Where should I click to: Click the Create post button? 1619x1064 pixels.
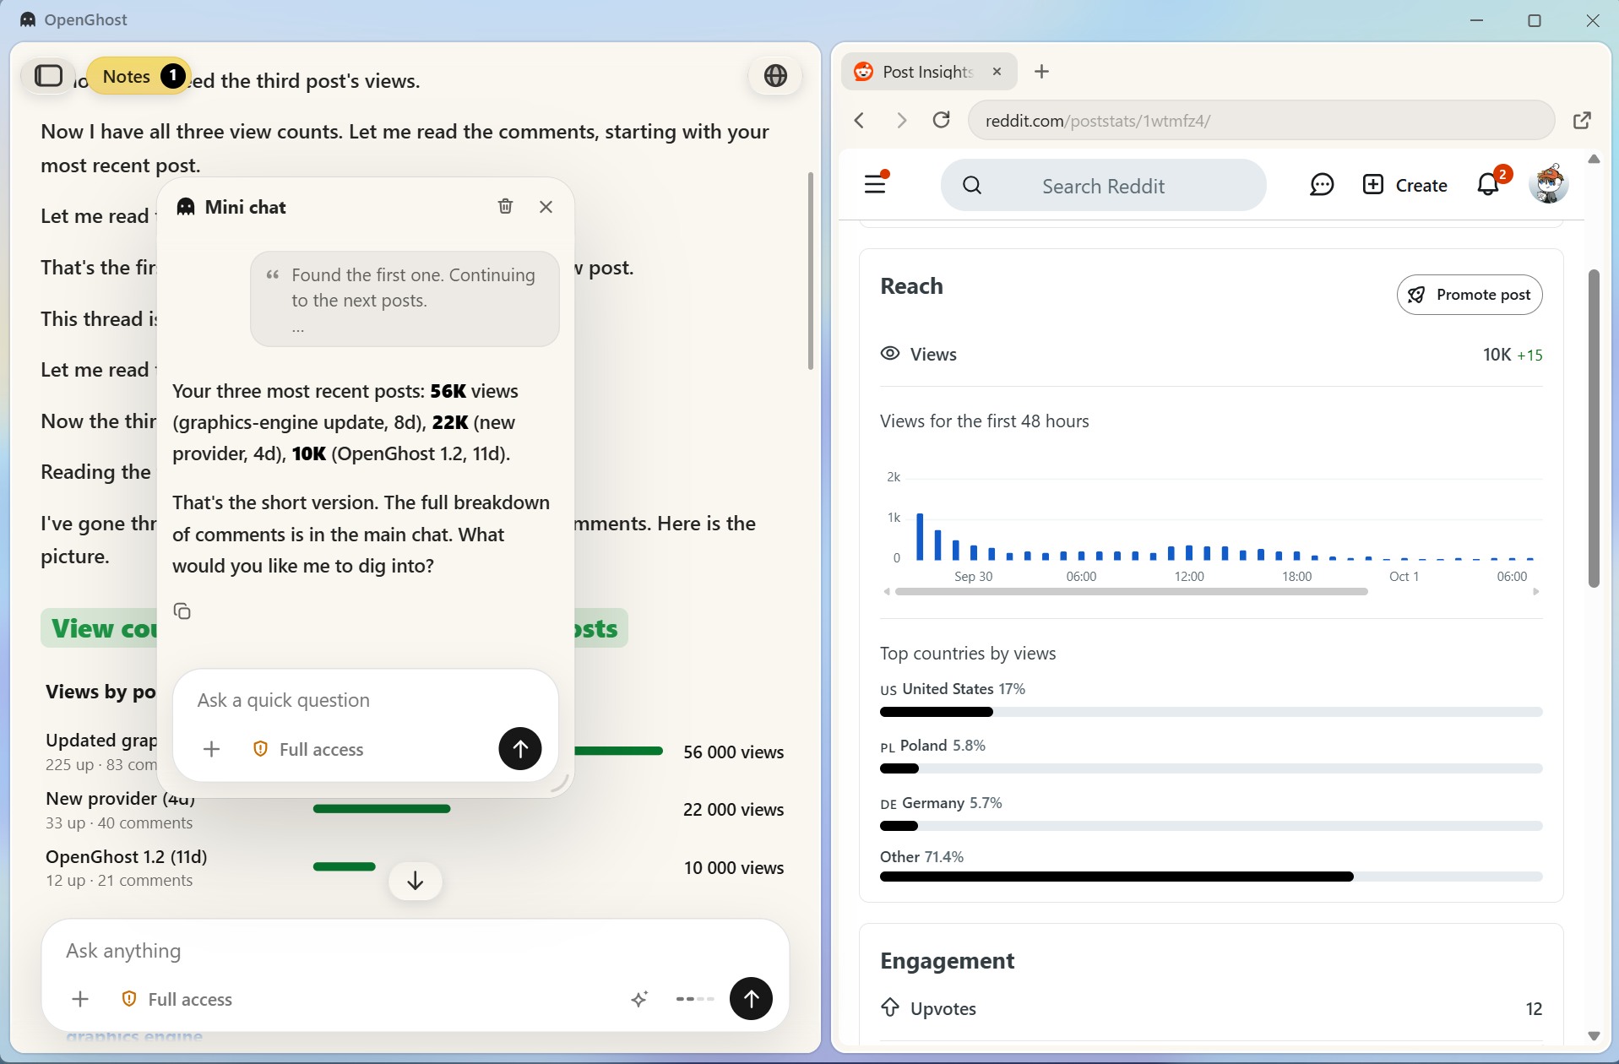pos(1404,185)
